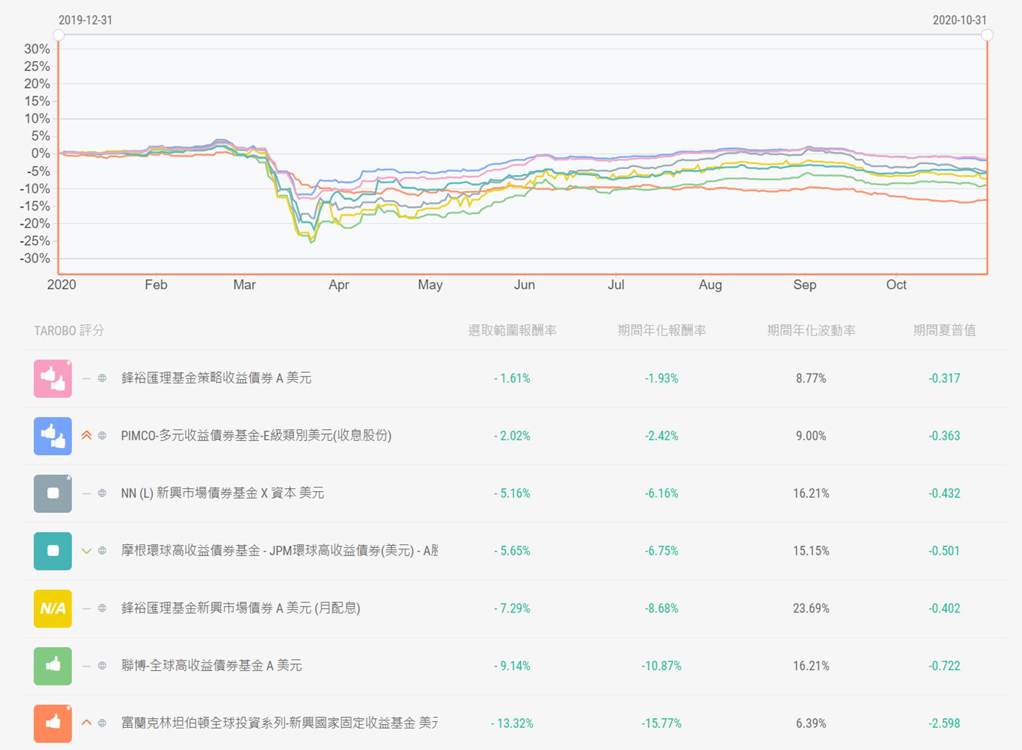This screenshot has width=1022, height=750.
Task: Sort by the 期間年化報酬率 column header
Action: coord(662,331)
